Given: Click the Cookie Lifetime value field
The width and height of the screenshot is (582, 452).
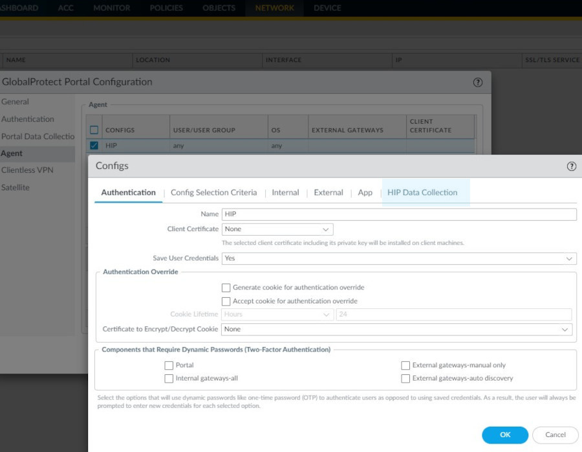Looking at the screenshot, I should click(454, 315).
